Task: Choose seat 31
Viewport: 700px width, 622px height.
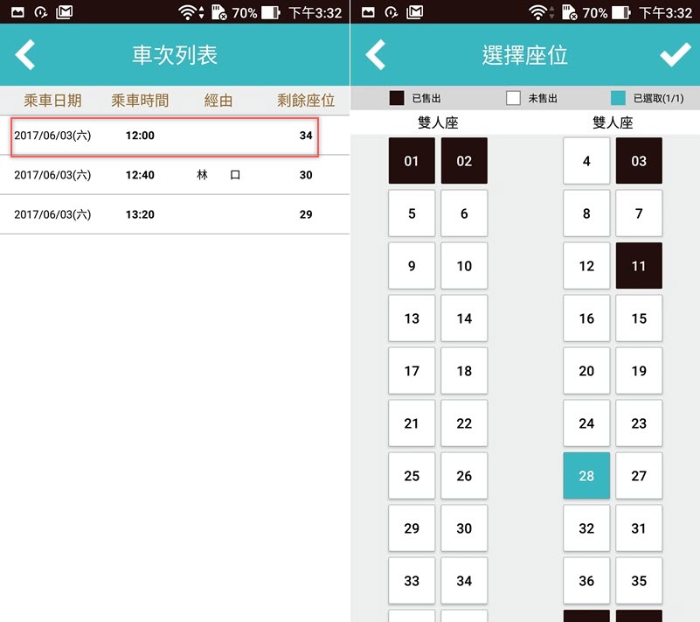Action: point(639,528)
